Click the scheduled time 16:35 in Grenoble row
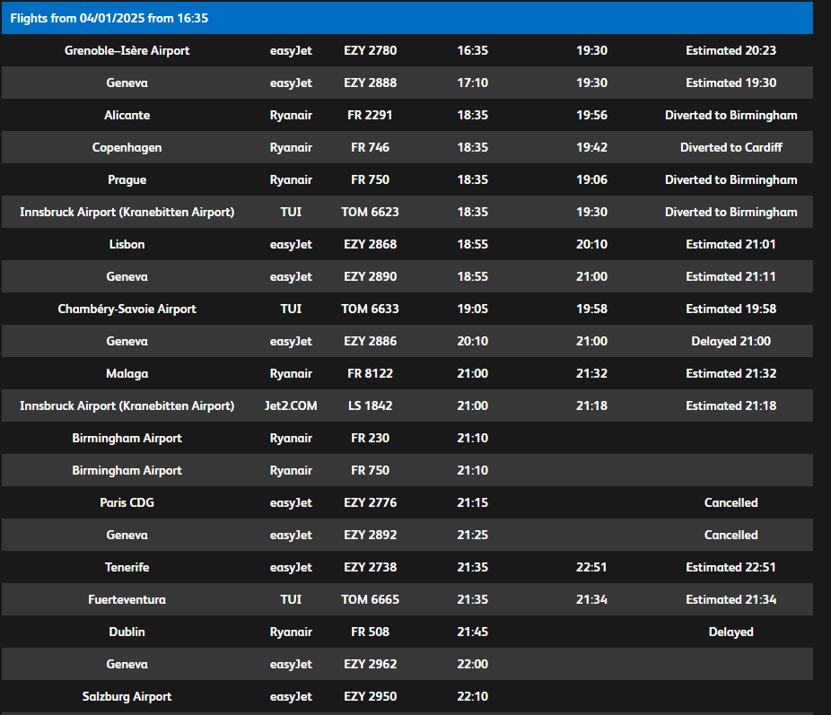 click(472, 50)
